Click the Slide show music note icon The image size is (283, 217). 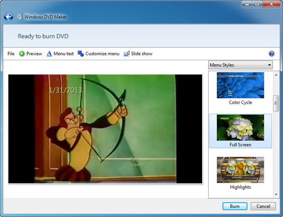click(x=126, y=53)
